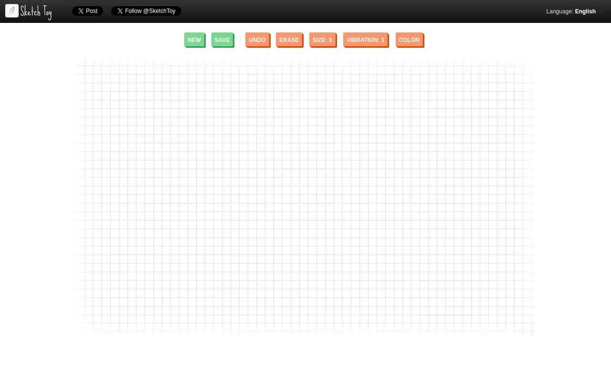Start a new sketch with NEW
The image size is (611, 382).
(194, 40)
